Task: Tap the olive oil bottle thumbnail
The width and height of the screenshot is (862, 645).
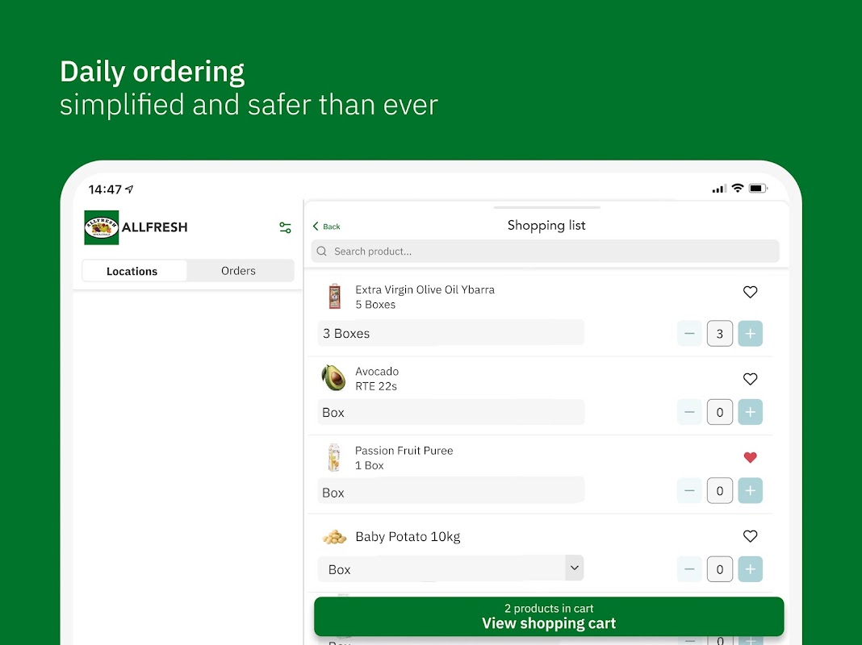Action: [334, 297]
